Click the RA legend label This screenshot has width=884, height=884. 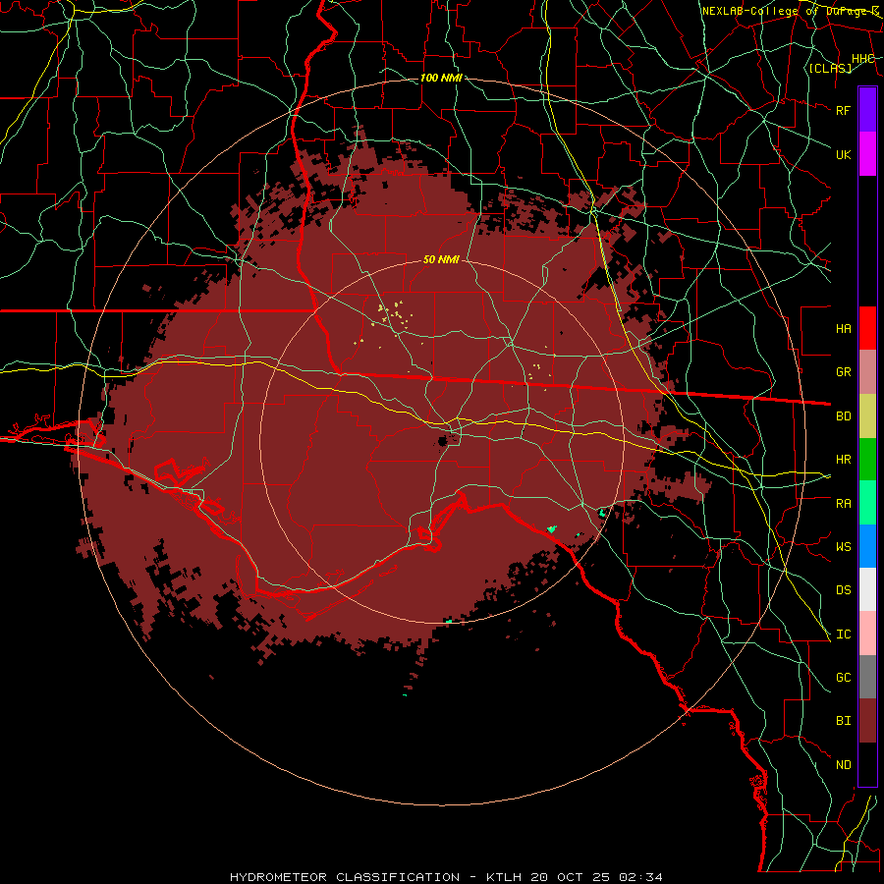coord(843,504)
